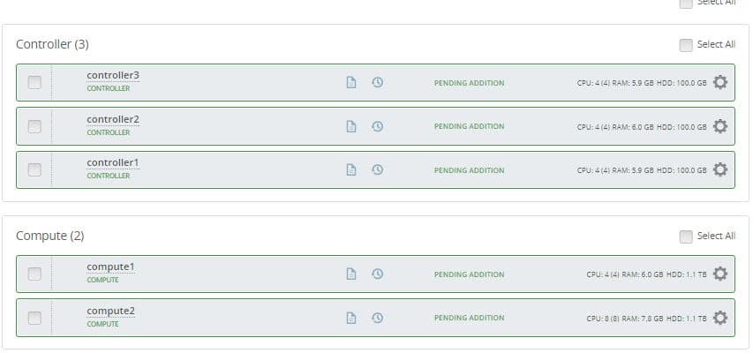Tick the controller2 node checkbox
The width and height of the screenshot is (753, 353).
click(34, 126)
